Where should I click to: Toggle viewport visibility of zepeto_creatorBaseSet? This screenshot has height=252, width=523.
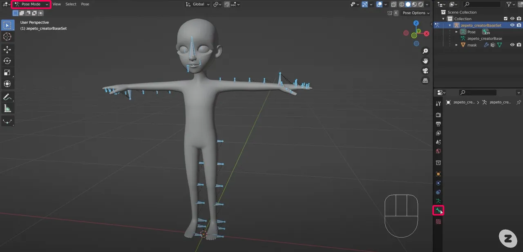512,25
